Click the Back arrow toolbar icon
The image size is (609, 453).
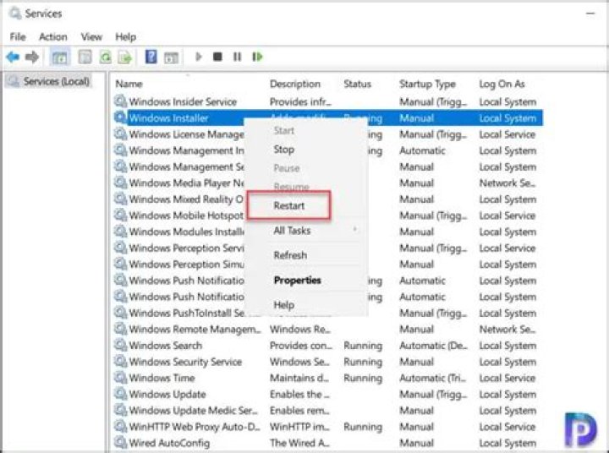(x=13, y=57)
